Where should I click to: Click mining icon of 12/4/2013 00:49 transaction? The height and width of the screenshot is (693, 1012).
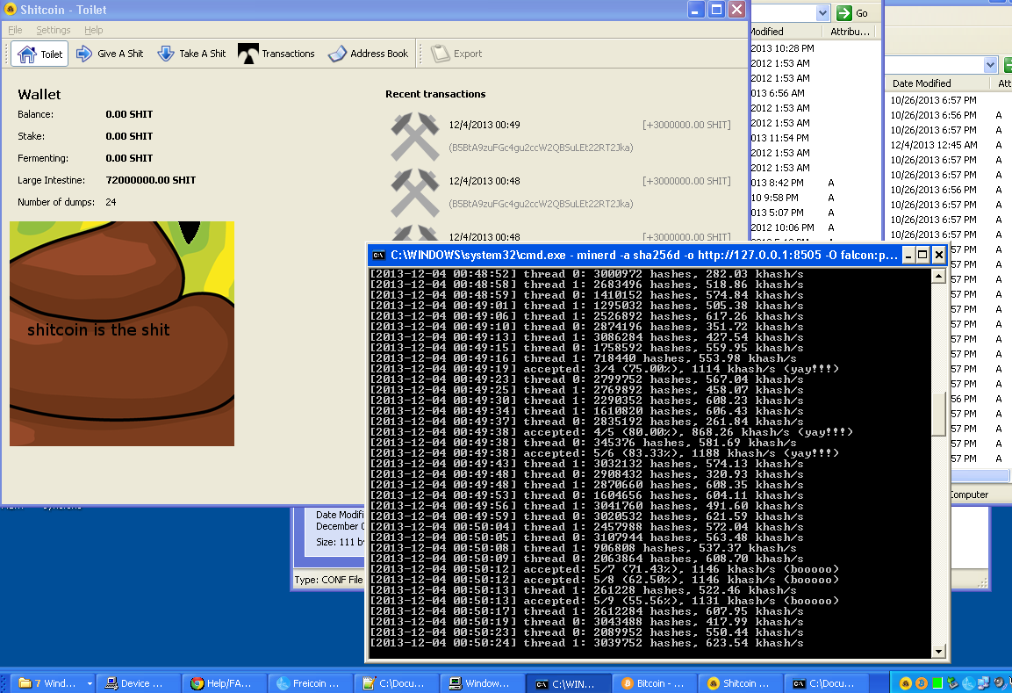coord(415,136)
